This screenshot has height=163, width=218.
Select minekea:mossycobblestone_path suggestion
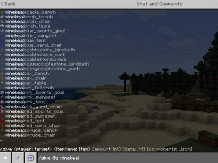click(42, 69)
